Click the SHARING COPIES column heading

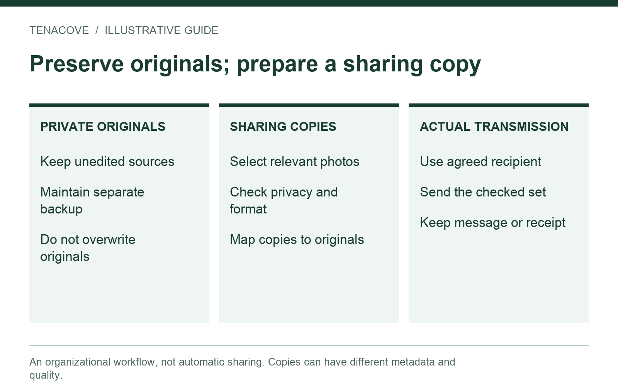[x=283, y=127]
